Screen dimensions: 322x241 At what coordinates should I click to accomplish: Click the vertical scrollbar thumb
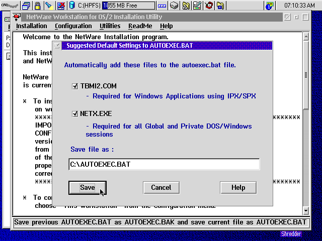point(306,75)
